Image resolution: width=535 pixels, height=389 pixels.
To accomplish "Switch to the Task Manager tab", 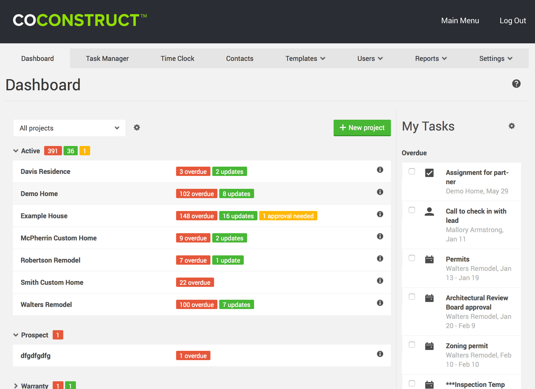I will tap(107, 59).
